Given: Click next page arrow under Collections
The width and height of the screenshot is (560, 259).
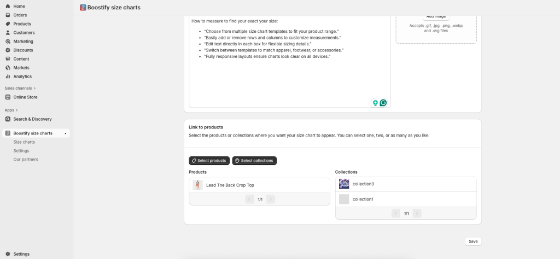Looking at the screenshot, I should point(417,213).
